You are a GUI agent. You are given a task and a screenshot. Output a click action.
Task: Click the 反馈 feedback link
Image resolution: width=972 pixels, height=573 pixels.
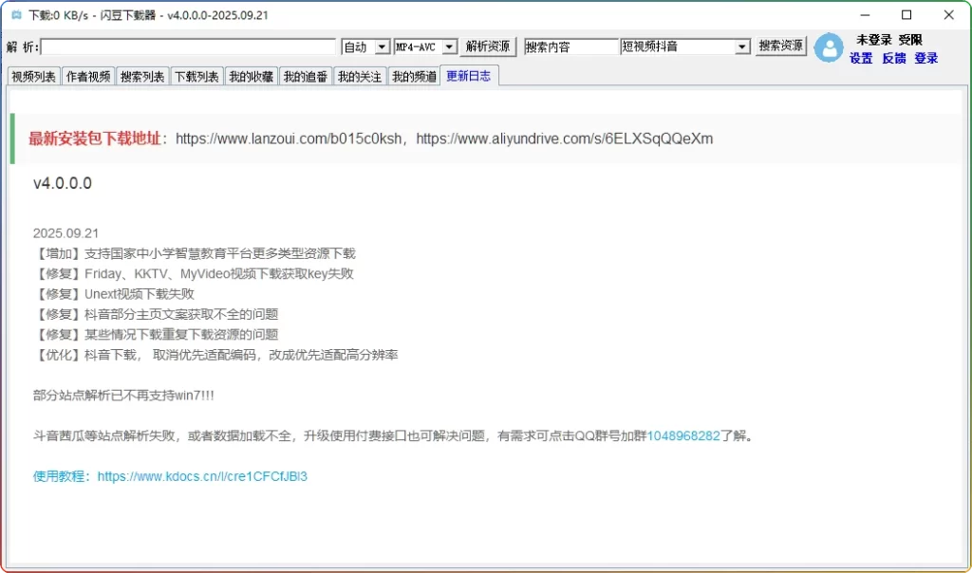893,58
